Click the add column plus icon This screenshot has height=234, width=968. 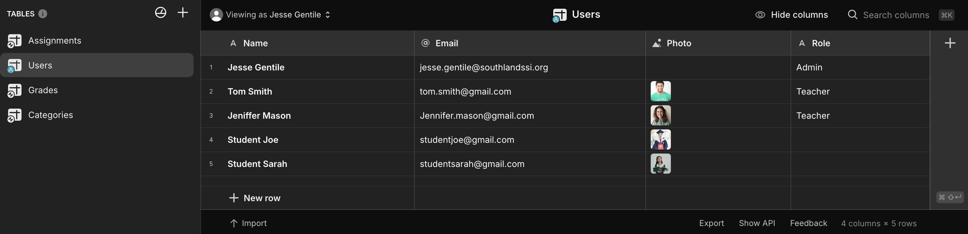[x=950, y=43]
